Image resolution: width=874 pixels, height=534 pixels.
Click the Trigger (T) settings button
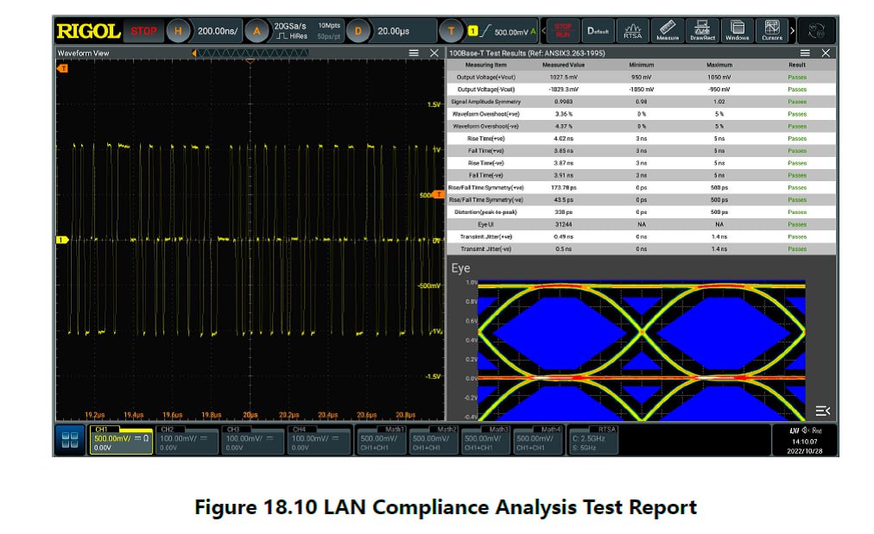pyautogui.click(x=451, y=32)
